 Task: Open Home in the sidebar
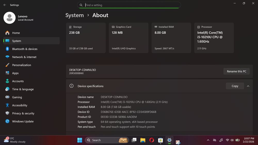(x=31, y=33)
